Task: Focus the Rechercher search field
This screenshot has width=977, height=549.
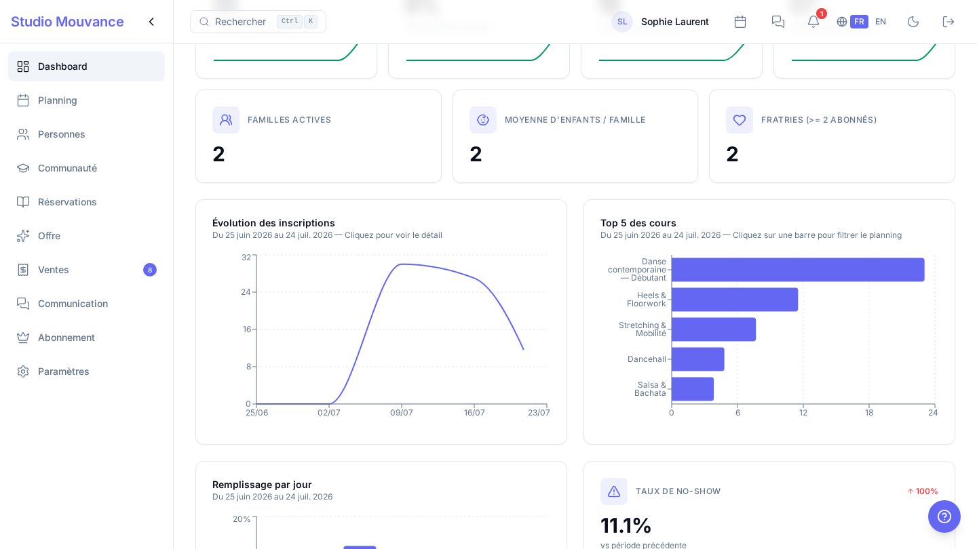Action: pos(258,22)
